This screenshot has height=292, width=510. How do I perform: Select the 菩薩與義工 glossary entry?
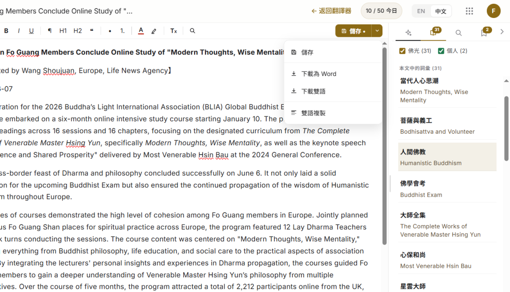coord(447,126)
